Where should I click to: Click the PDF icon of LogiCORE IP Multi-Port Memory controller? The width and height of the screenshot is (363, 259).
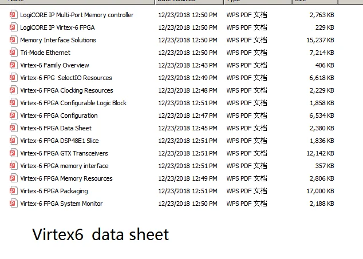click(x=13, y=15)
